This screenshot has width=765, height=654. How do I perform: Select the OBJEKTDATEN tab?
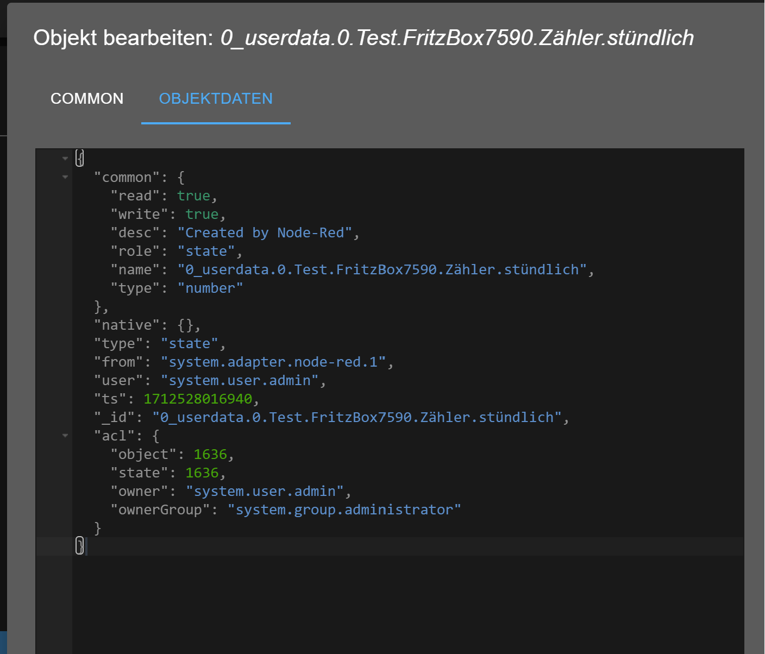click(216, 98)
